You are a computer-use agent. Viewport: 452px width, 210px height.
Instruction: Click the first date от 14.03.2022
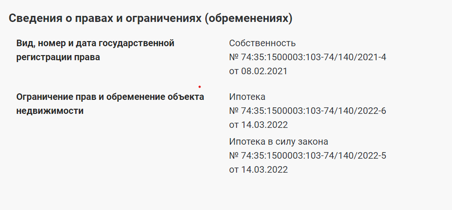coord(258,125)
